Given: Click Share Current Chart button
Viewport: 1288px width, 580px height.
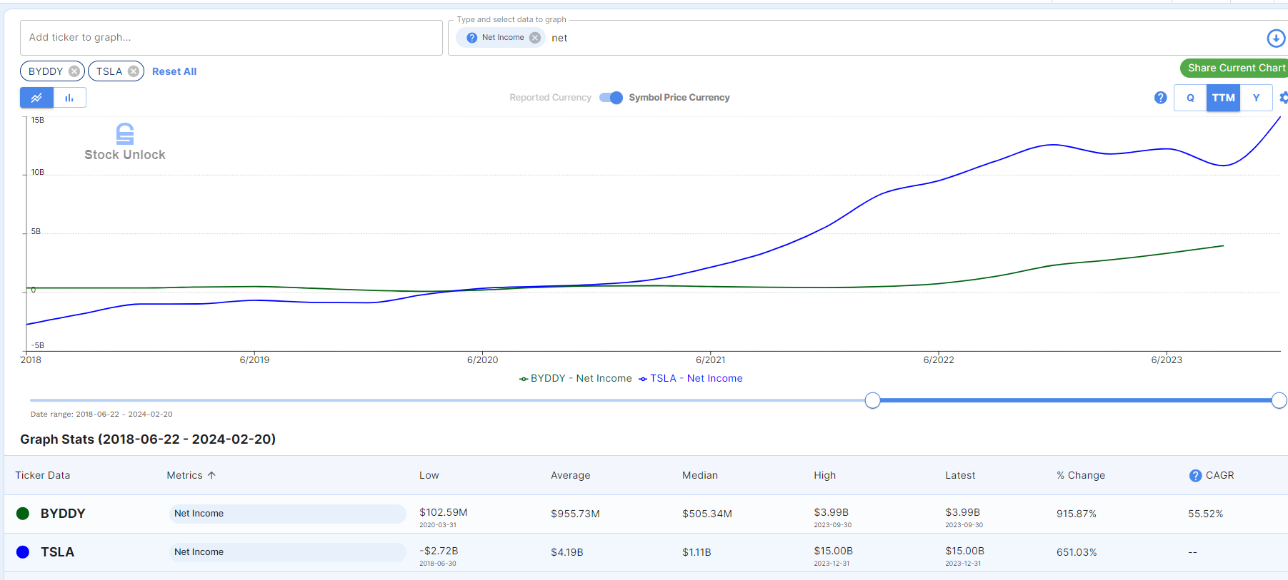Looking at the screenshot, I should tap(1234, 68).
